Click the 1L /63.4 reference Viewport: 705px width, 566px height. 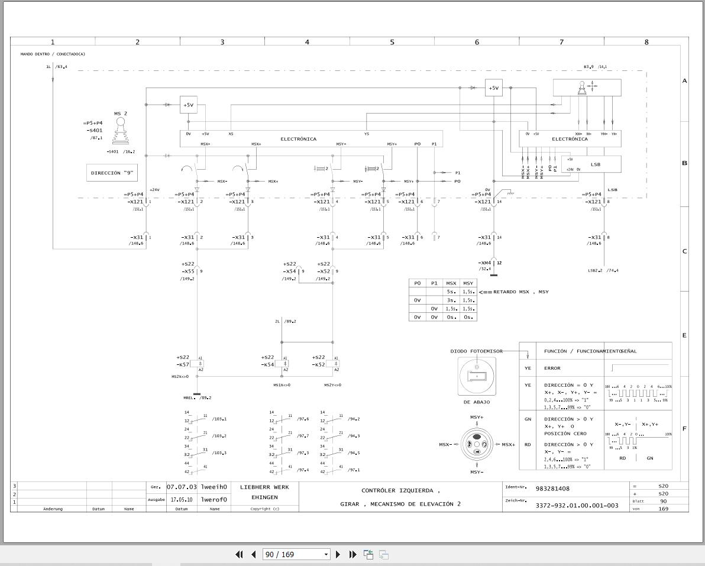click(x=56, y=66)
